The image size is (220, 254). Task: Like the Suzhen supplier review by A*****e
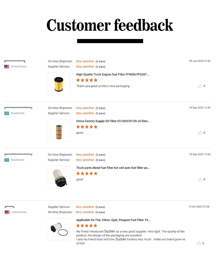click(199, 243)
